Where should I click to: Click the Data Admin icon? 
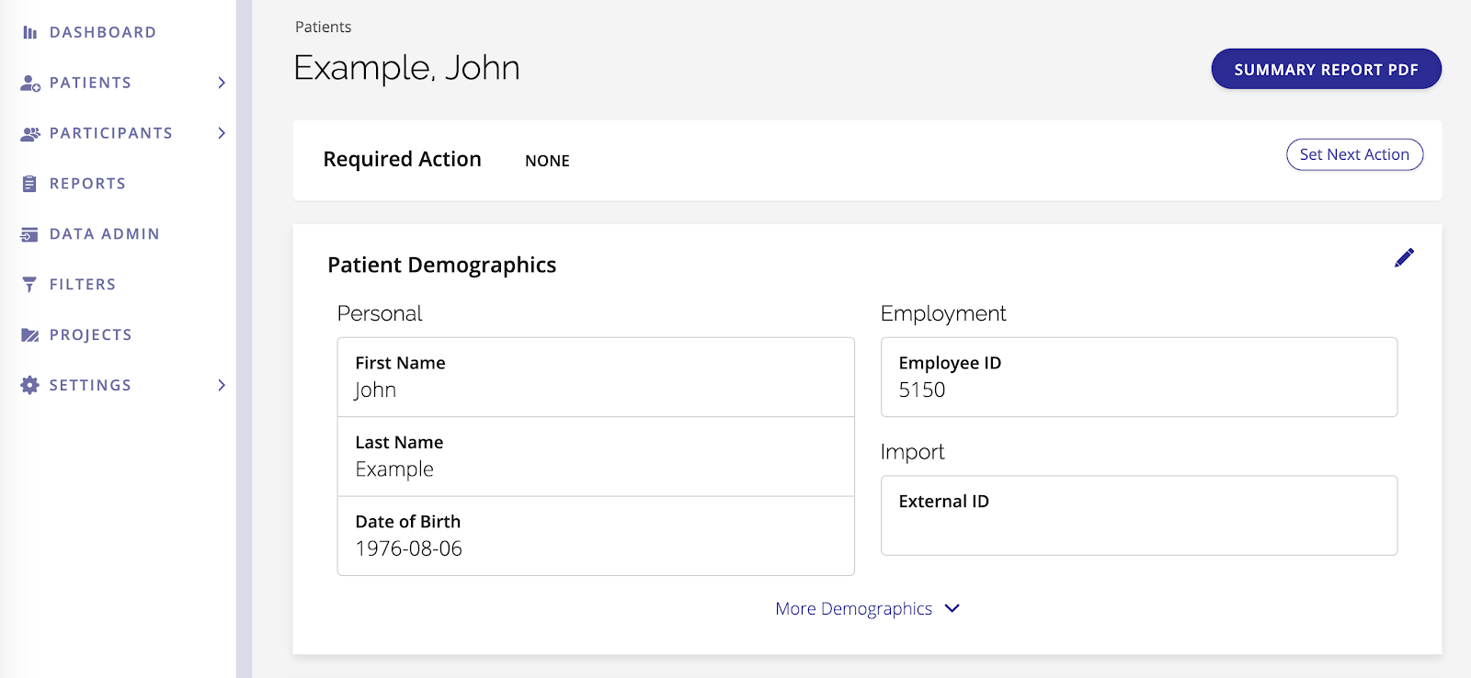click(x=29, y=234)
